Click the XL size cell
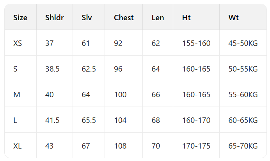Image resolution: width=270 pixels, height=161 pixels. click(x=18, y=146)
